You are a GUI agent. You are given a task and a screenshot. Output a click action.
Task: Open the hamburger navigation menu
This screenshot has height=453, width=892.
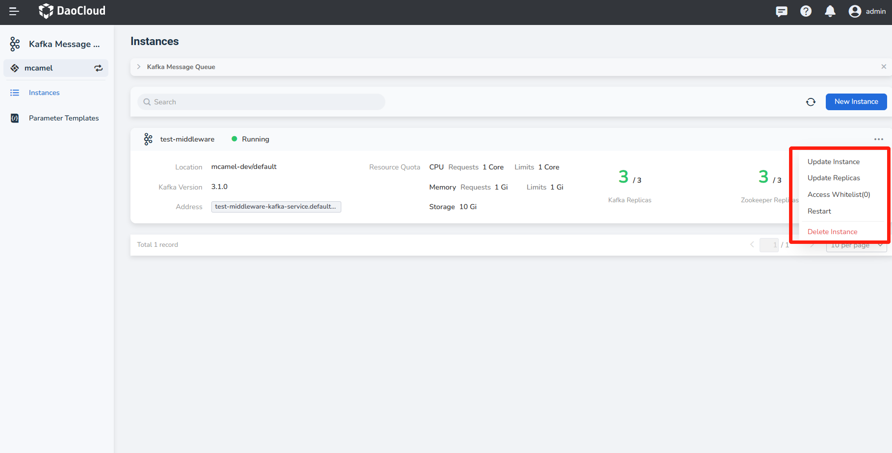tap(13, 11)
